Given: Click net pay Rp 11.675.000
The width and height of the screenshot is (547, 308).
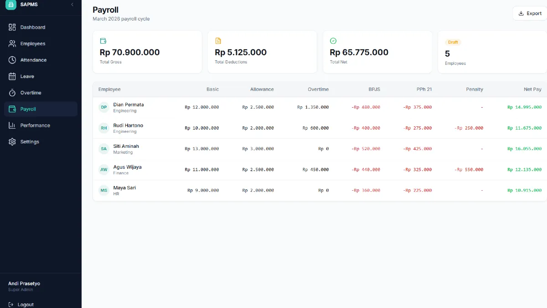Looking at the screenshot, I should click(x=525, y=128).
